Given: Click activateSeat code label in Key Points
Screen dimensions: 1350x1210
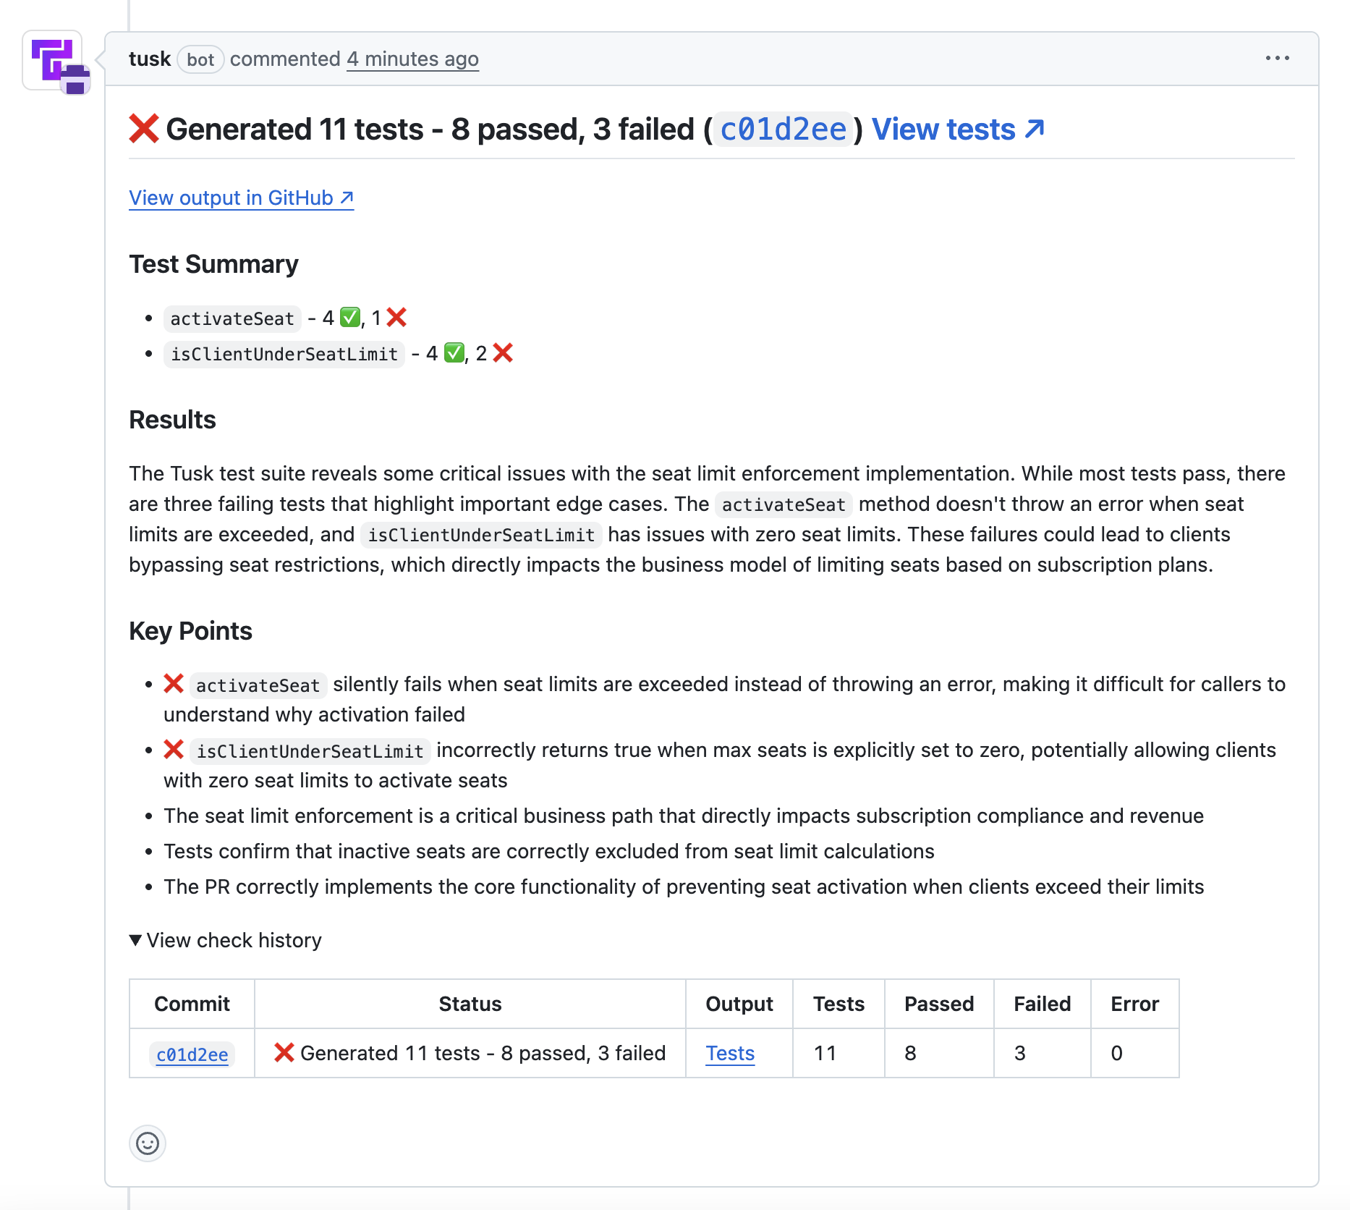Looking at the screenshot, I should (x=258, y=685).
